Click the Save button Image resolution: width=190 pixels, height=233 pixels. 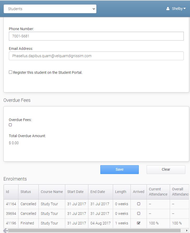tap(119, 169)
